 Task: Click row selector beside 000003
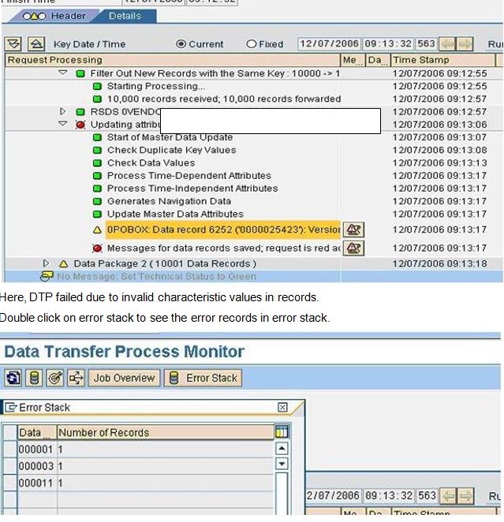tap(10, 466)
